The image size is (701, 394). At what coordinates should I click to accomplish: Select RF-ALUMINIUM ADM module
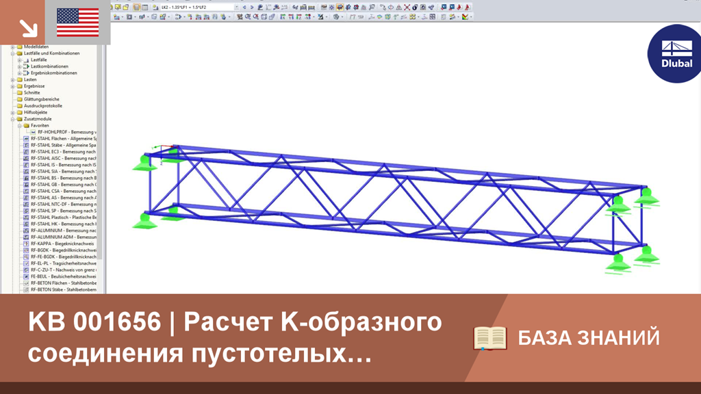[63, 237]
